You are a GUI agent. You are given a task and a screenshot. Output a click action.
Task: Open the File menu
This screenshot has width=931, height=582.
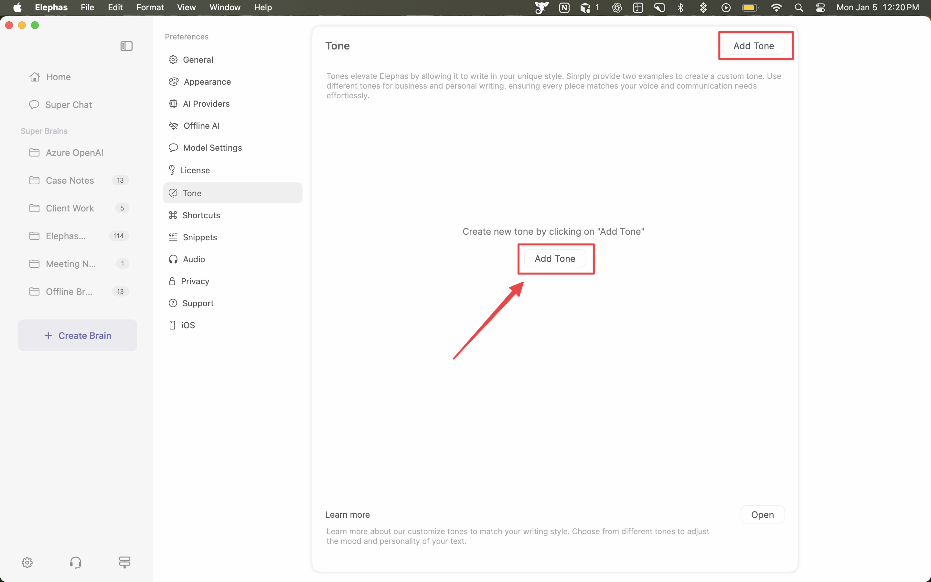pos(87,7)
